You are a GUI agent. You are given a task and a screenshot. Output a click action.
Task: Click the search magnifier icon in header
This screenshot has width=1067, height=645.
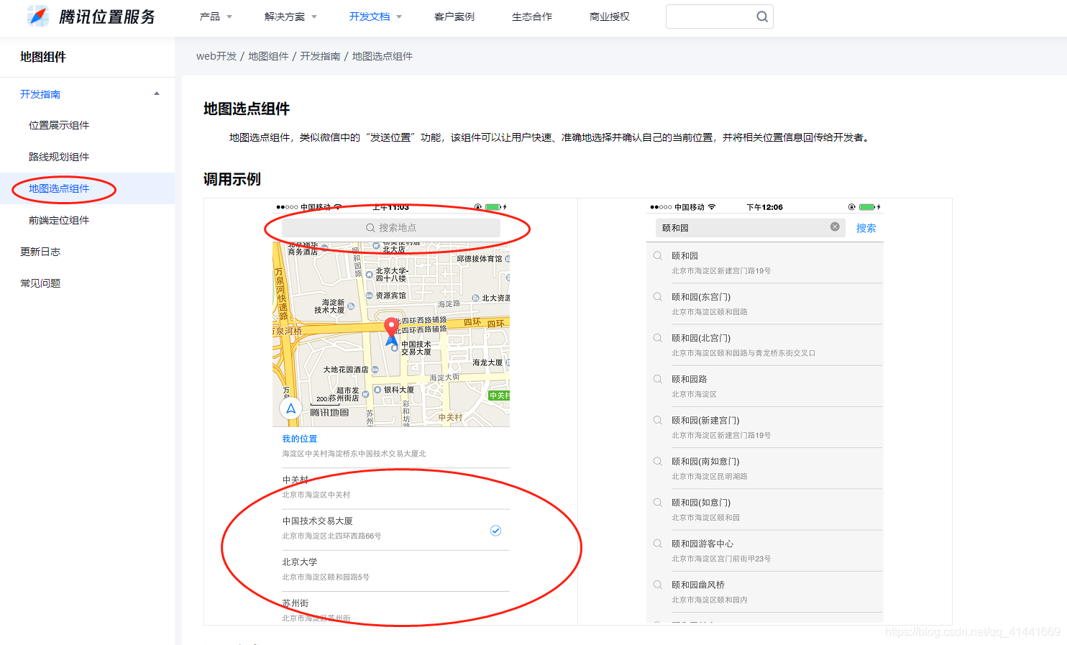click(x=762, y=17)
